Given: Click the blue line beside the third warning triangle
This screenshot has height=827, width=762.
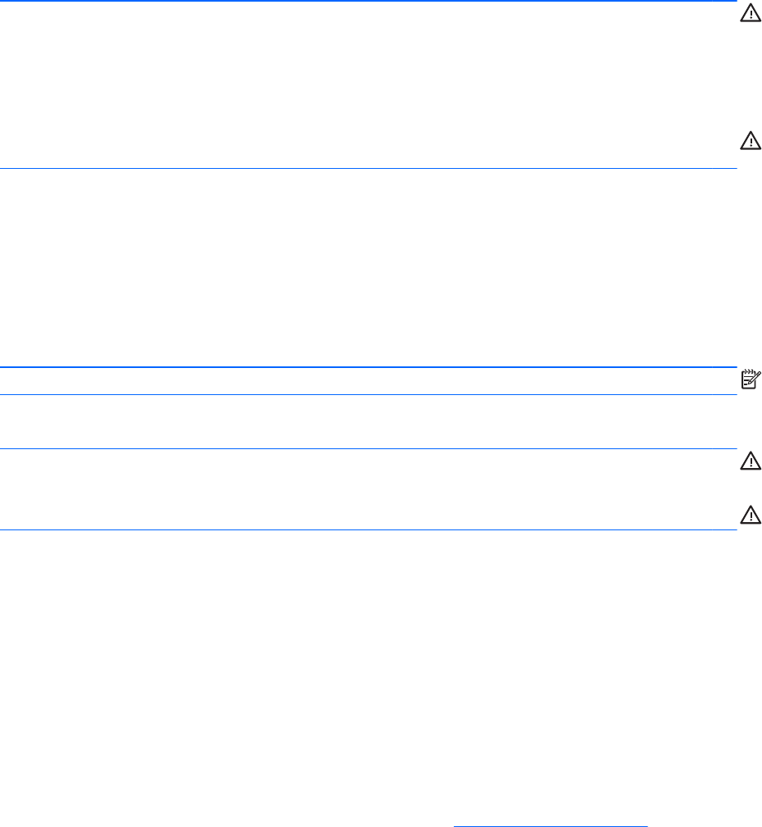Looking at the screenshot, I should point(369,448).
